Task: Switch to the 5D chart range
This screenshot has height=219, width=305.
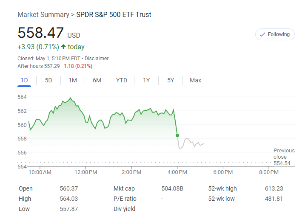Action: [x=48, y=80]
